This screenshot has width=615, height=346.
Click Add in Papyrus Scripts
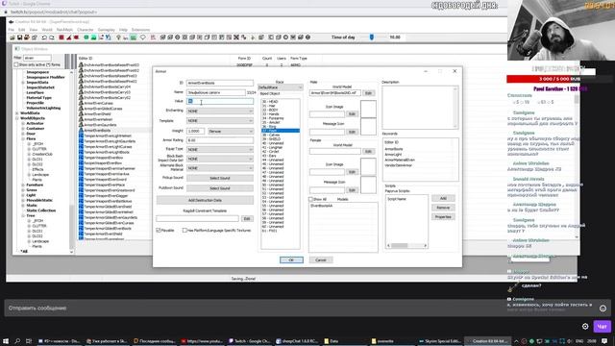(443, 198)
